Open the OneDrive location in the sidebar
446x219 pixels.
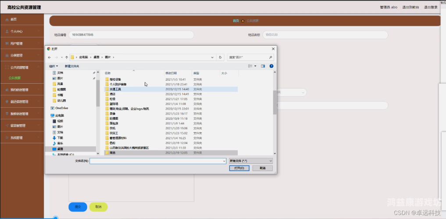[x=61, y=108]
